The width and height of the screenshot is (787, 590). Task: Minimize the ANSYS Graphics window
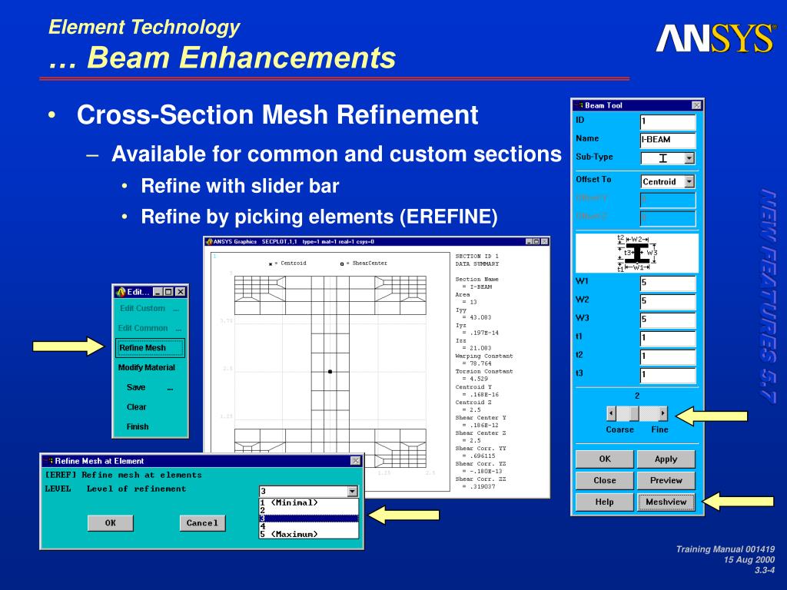[x=529, y=242]
